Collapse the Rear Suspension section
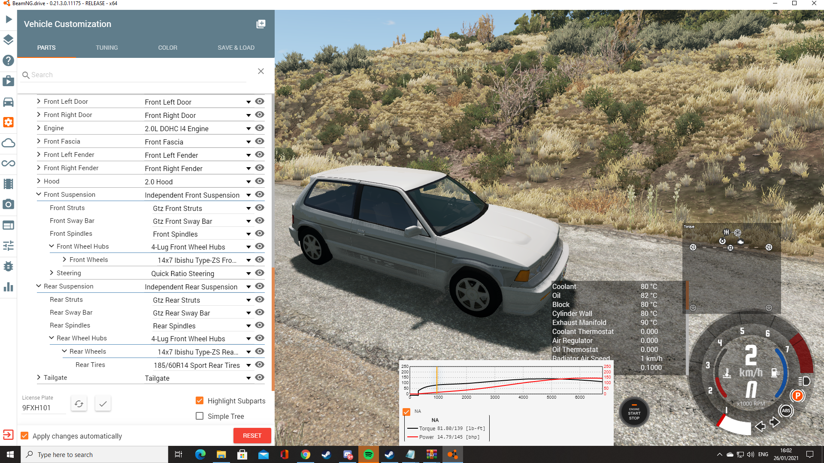Image resolution: width=824 pixels, height=463 pixels. pyautogui.click(x=39, y=286)
